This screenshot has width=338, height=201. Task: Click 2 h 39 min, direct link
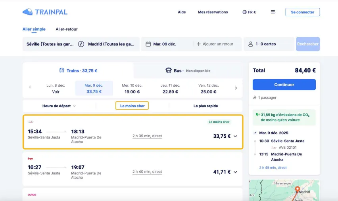point(147,136)
